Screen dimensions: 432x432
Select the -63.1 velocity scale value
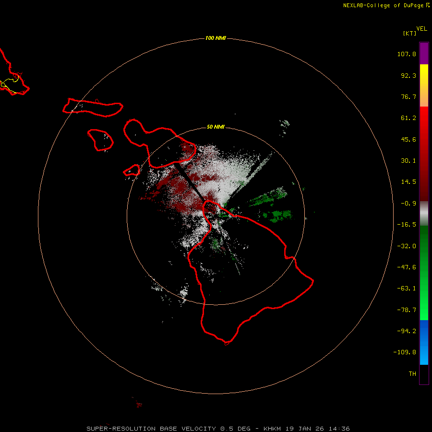tap(407, 288)
